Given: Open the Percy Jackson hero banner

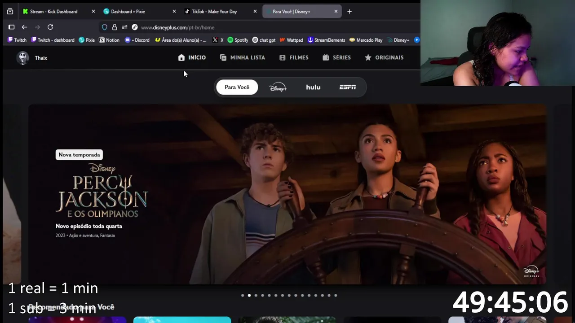Looking at the screenshot, I should pyautogui.click(x=287, y=194).
